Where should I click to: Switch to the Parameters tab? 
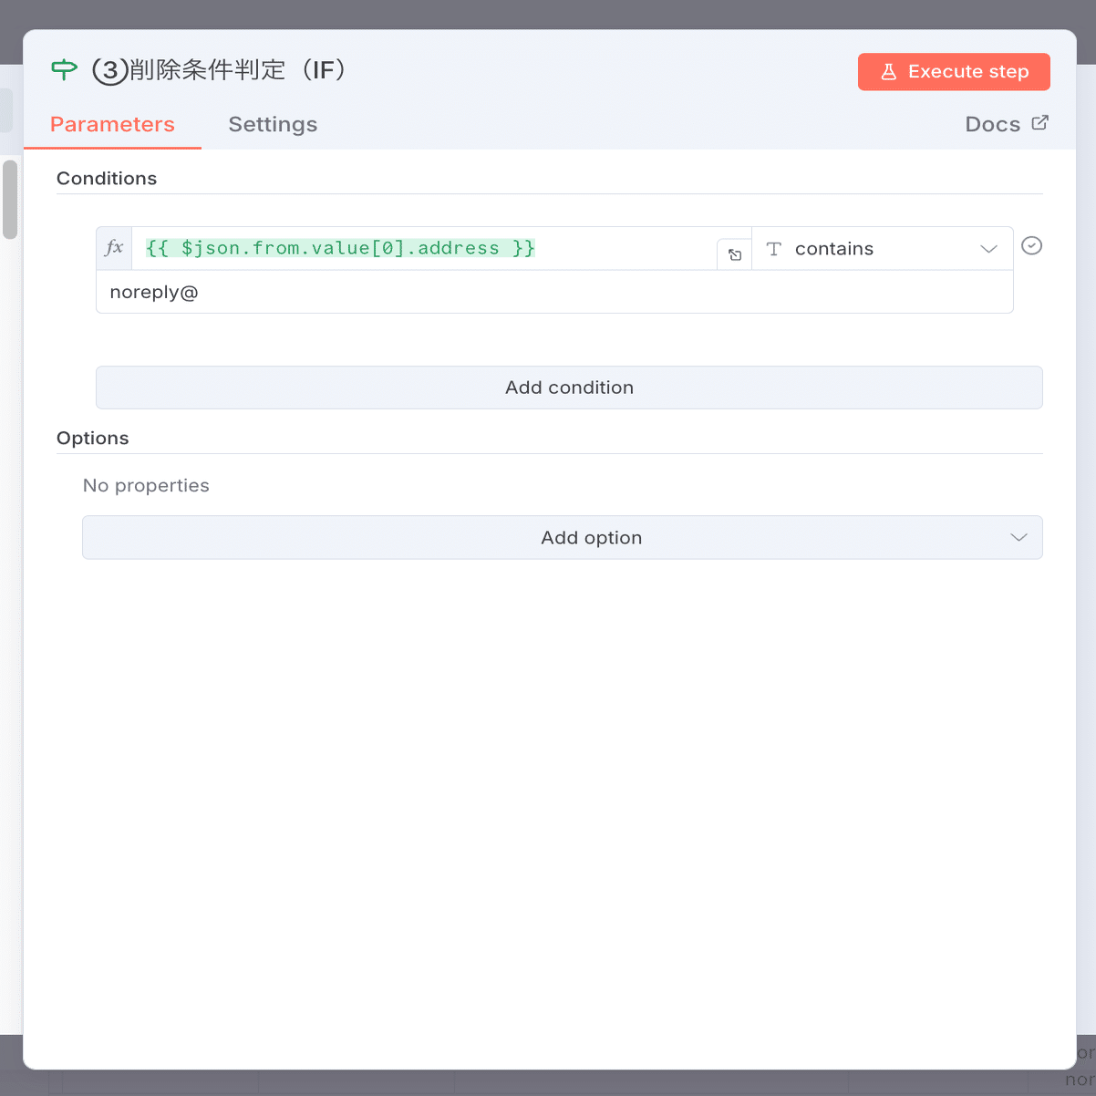pyautogui.click(x=112, y=125)
